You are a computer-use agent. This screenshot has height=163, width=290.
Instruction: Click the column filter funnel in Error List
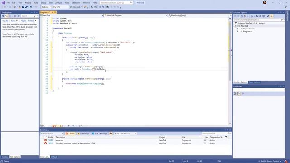[226, 137]
